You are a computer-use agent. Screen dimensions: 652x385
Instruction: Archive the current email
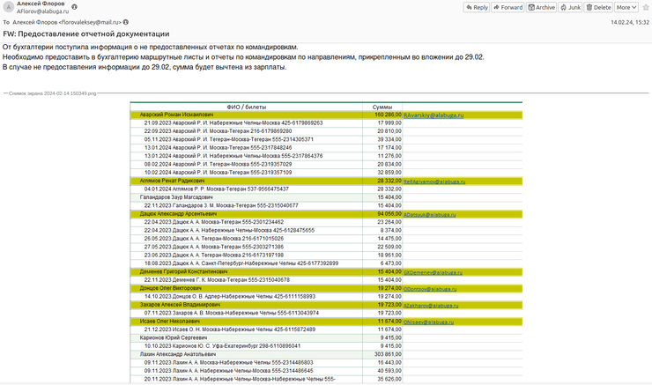(542, 7)
